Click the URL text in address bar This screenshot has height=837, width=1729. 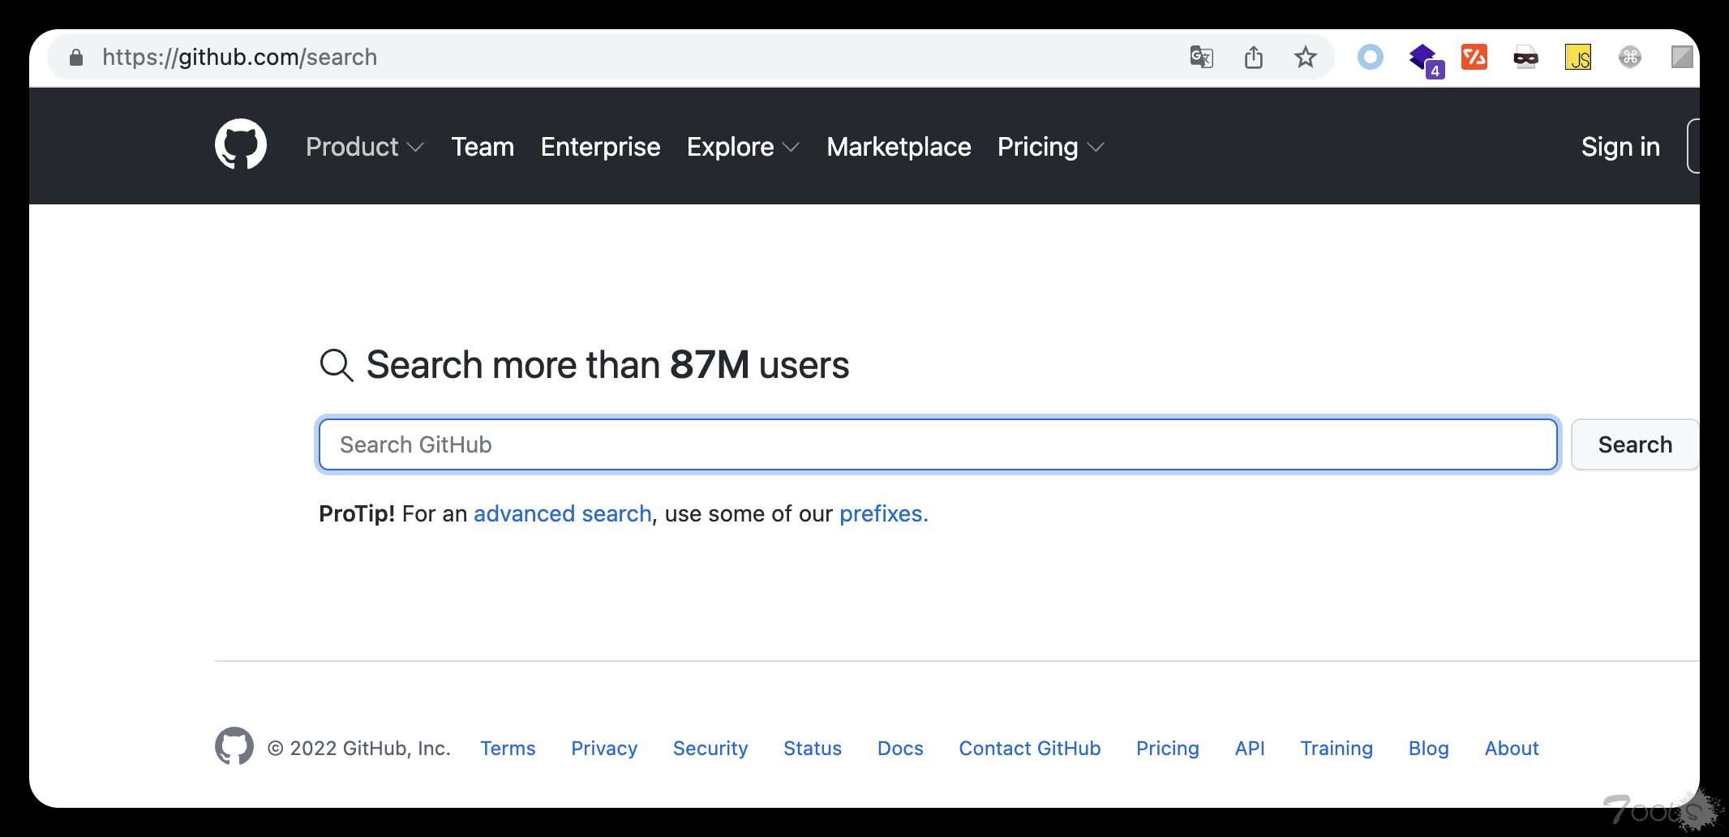tap(240, 57)
